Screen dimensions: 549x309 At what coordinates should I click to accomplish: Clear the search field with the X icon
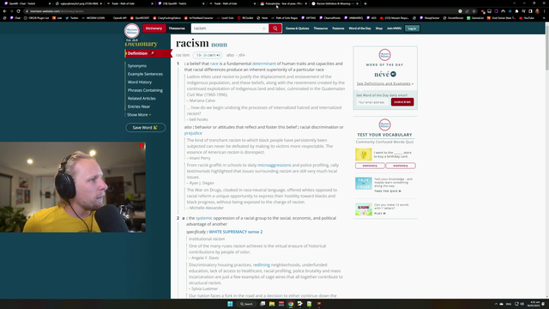click(264, 28)
